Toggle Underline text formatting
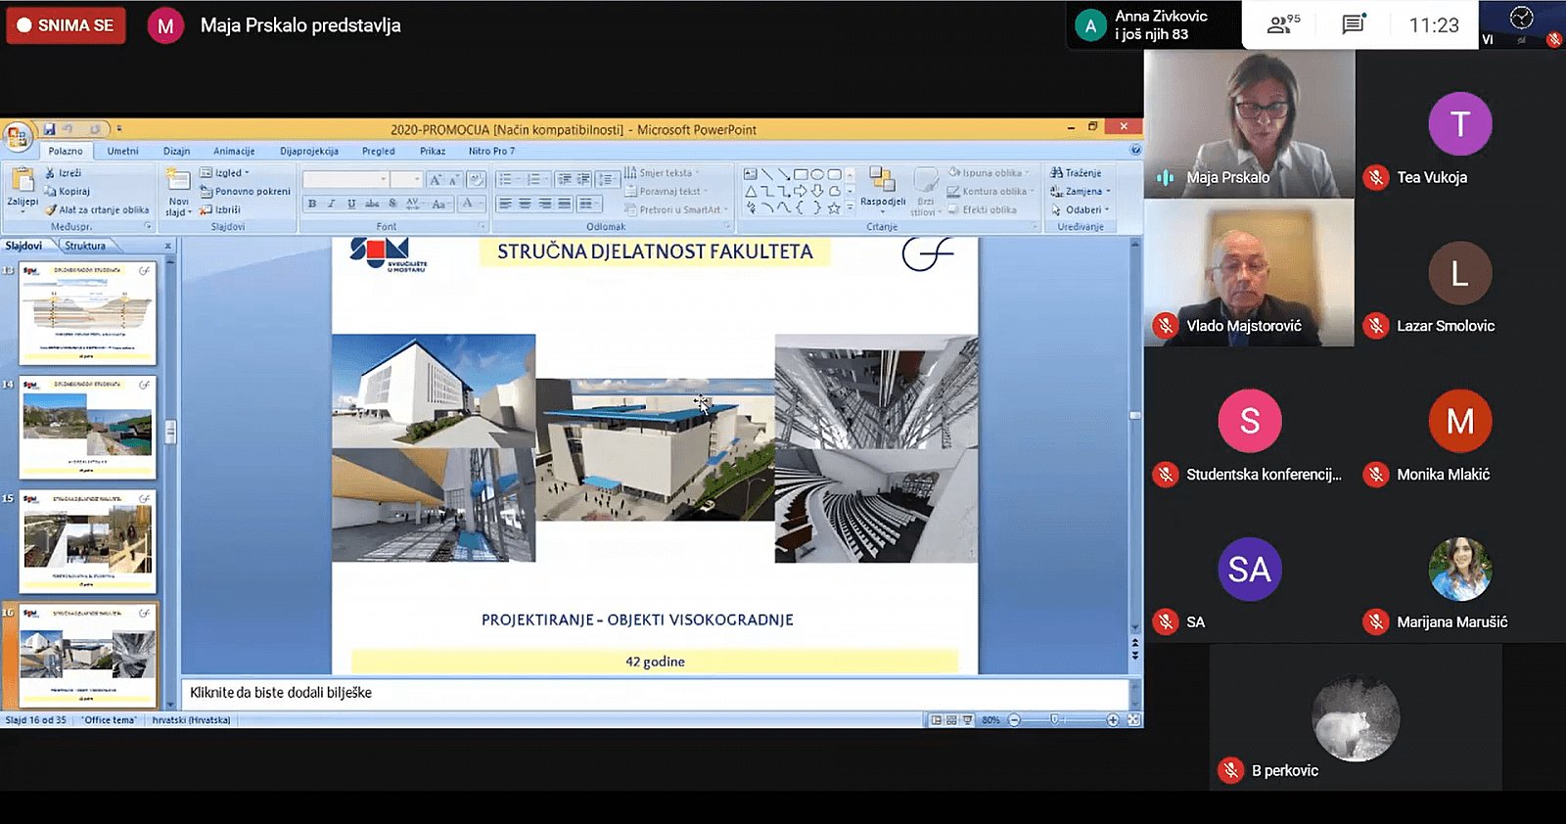The width and height of the screenshot is (1566, 824). coord(351,204)
